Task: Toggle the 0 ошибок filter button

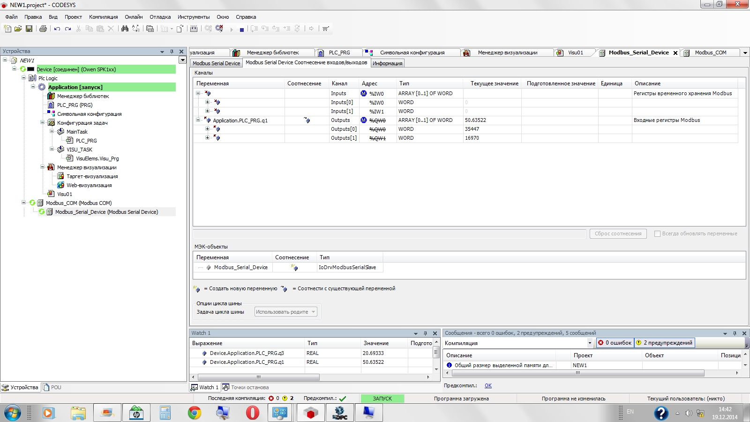Action: (x=615, y=343)
